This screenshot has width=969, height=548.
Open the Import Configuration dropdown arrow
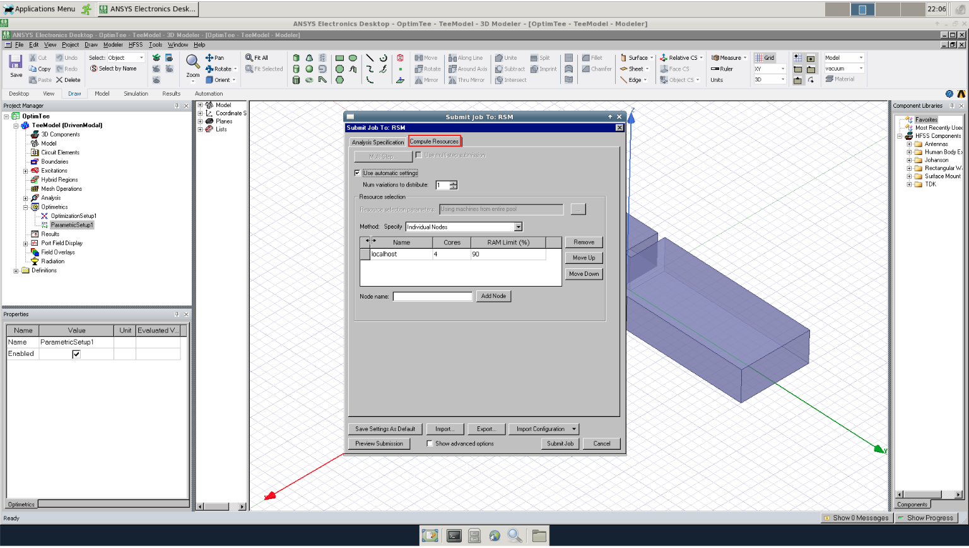[574, 430]
